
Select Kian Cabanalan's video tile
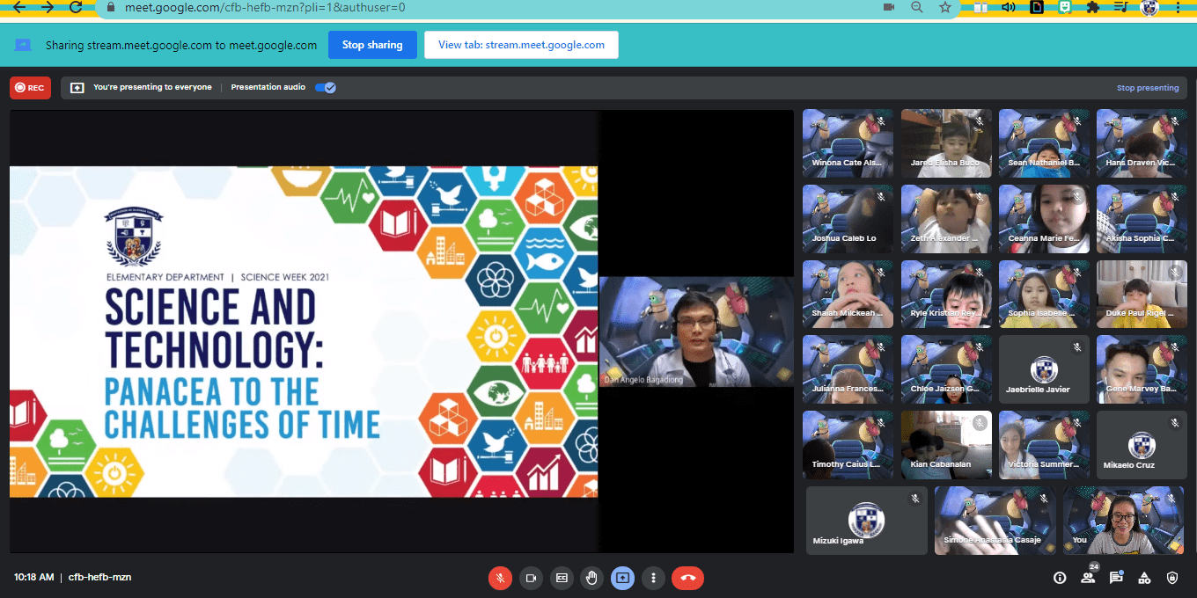point(946,445)
